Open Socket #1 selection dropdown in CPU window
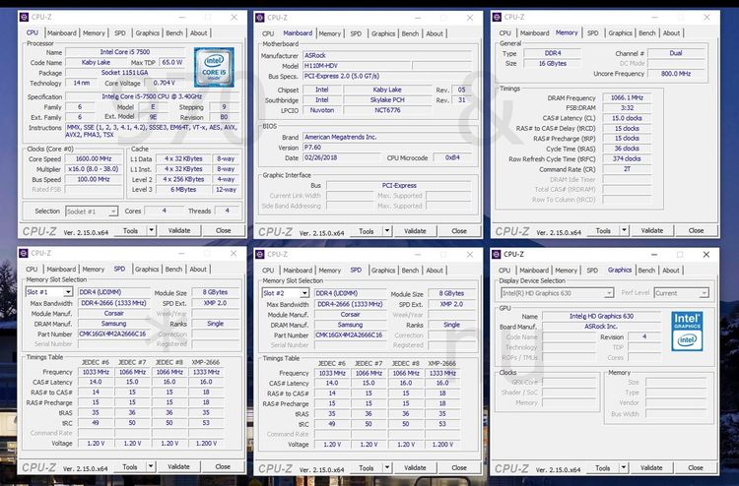 coord(92,212)
